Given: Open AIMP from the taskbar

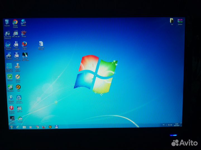Looking at the screenshot, I should 50,127.
